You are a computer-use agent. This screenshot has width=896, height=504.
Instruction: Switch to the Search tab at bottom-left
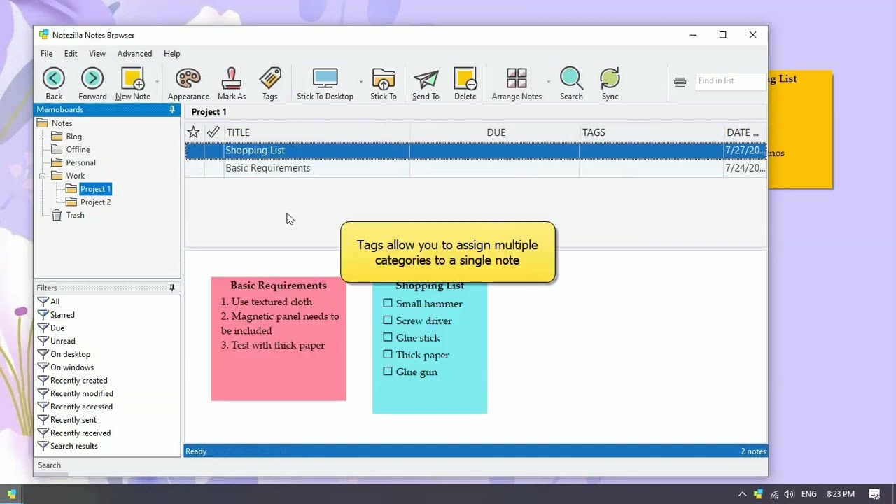point(49,465)
